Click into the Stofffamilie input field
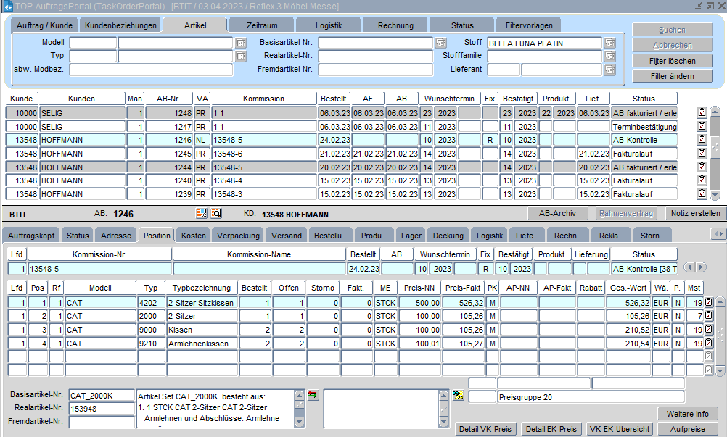Screen dimensions: 727x437 pyautogui.click(x=545, y=57)
